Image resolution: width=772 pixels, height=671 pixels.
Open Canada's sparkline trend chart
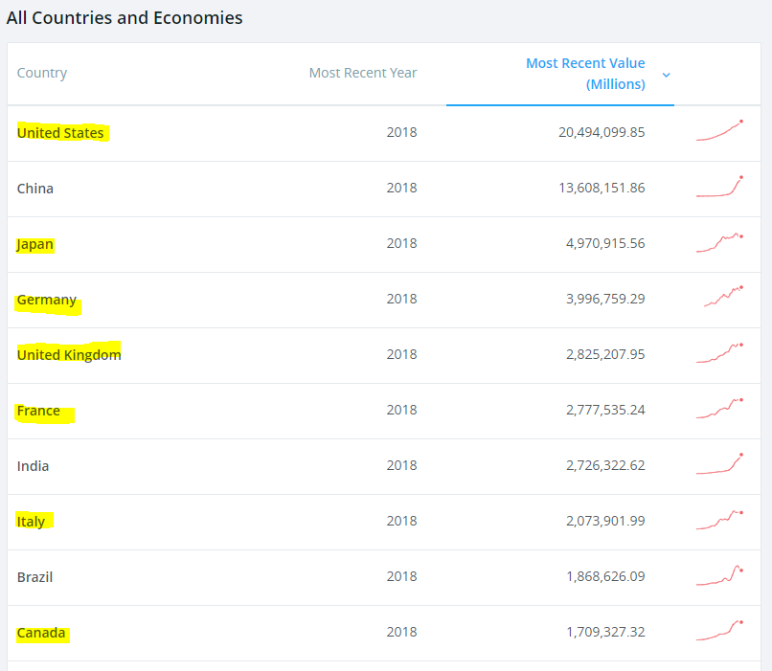[x=719, y=631]
